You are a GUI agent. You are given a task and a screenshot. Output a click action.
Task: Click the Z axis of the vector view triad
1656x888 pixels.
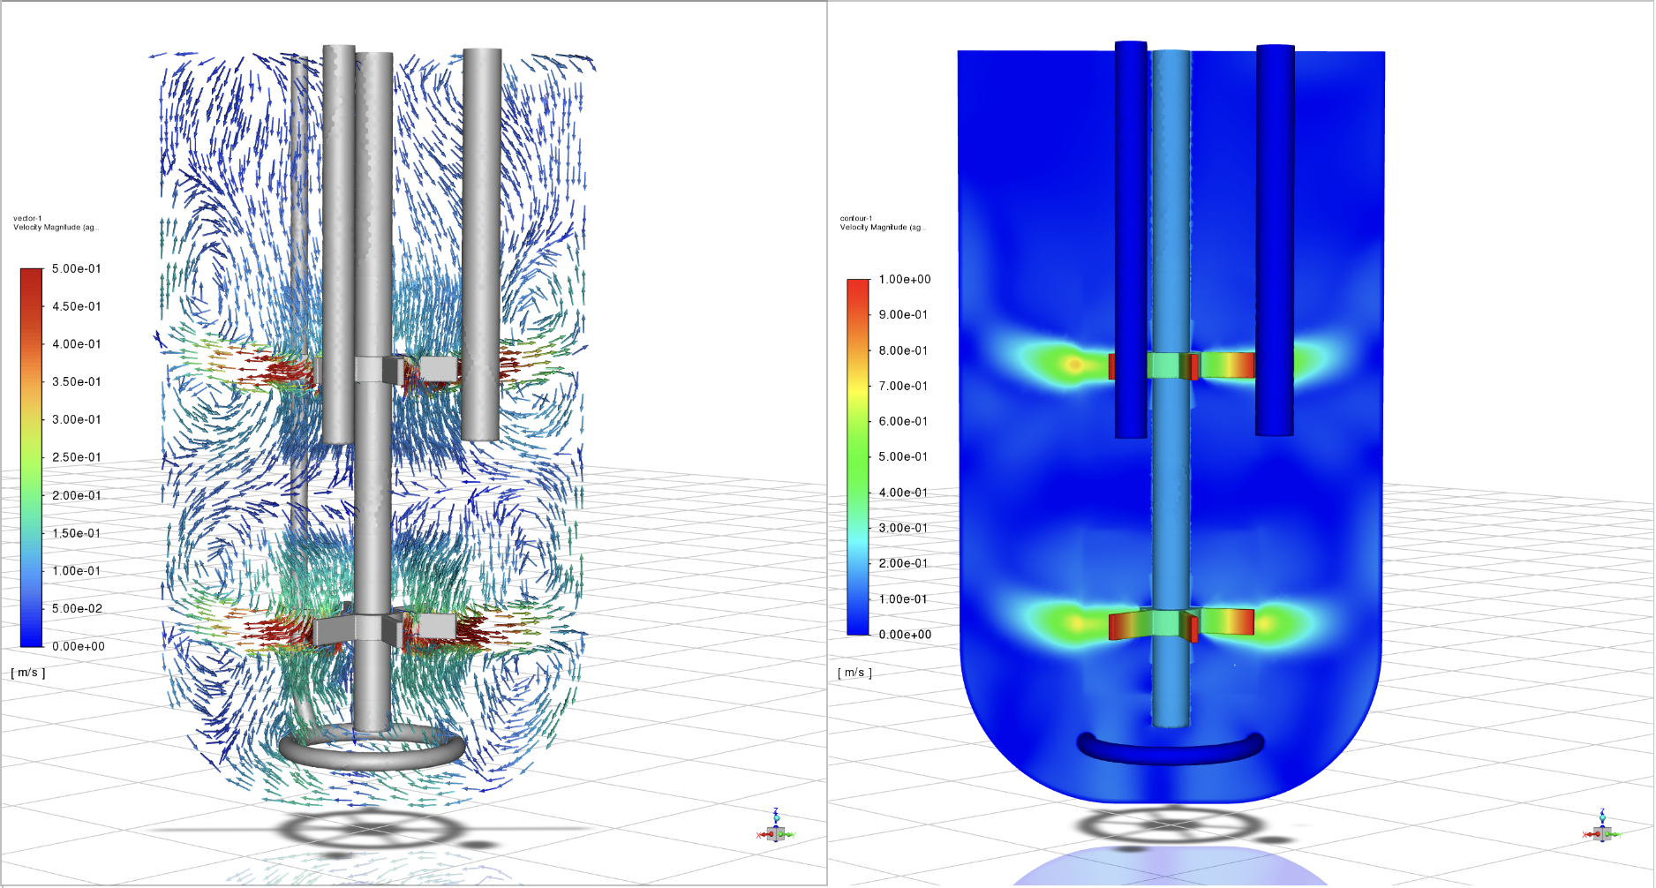(775, 815)
